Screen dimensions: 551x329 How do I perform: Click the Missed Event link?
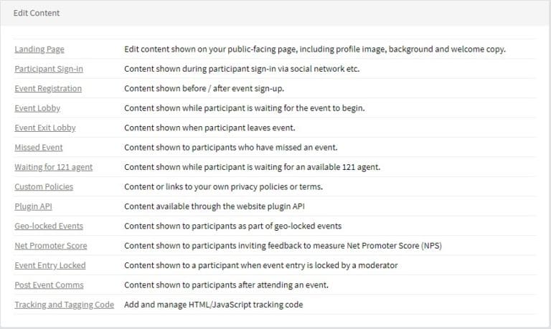(39, 148)
